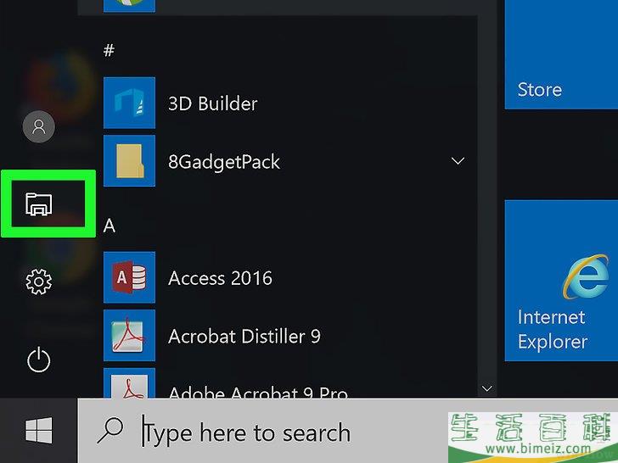
Task: Click the Acrobat Distiller 9 app icon
Action: (x=129, y=336)
